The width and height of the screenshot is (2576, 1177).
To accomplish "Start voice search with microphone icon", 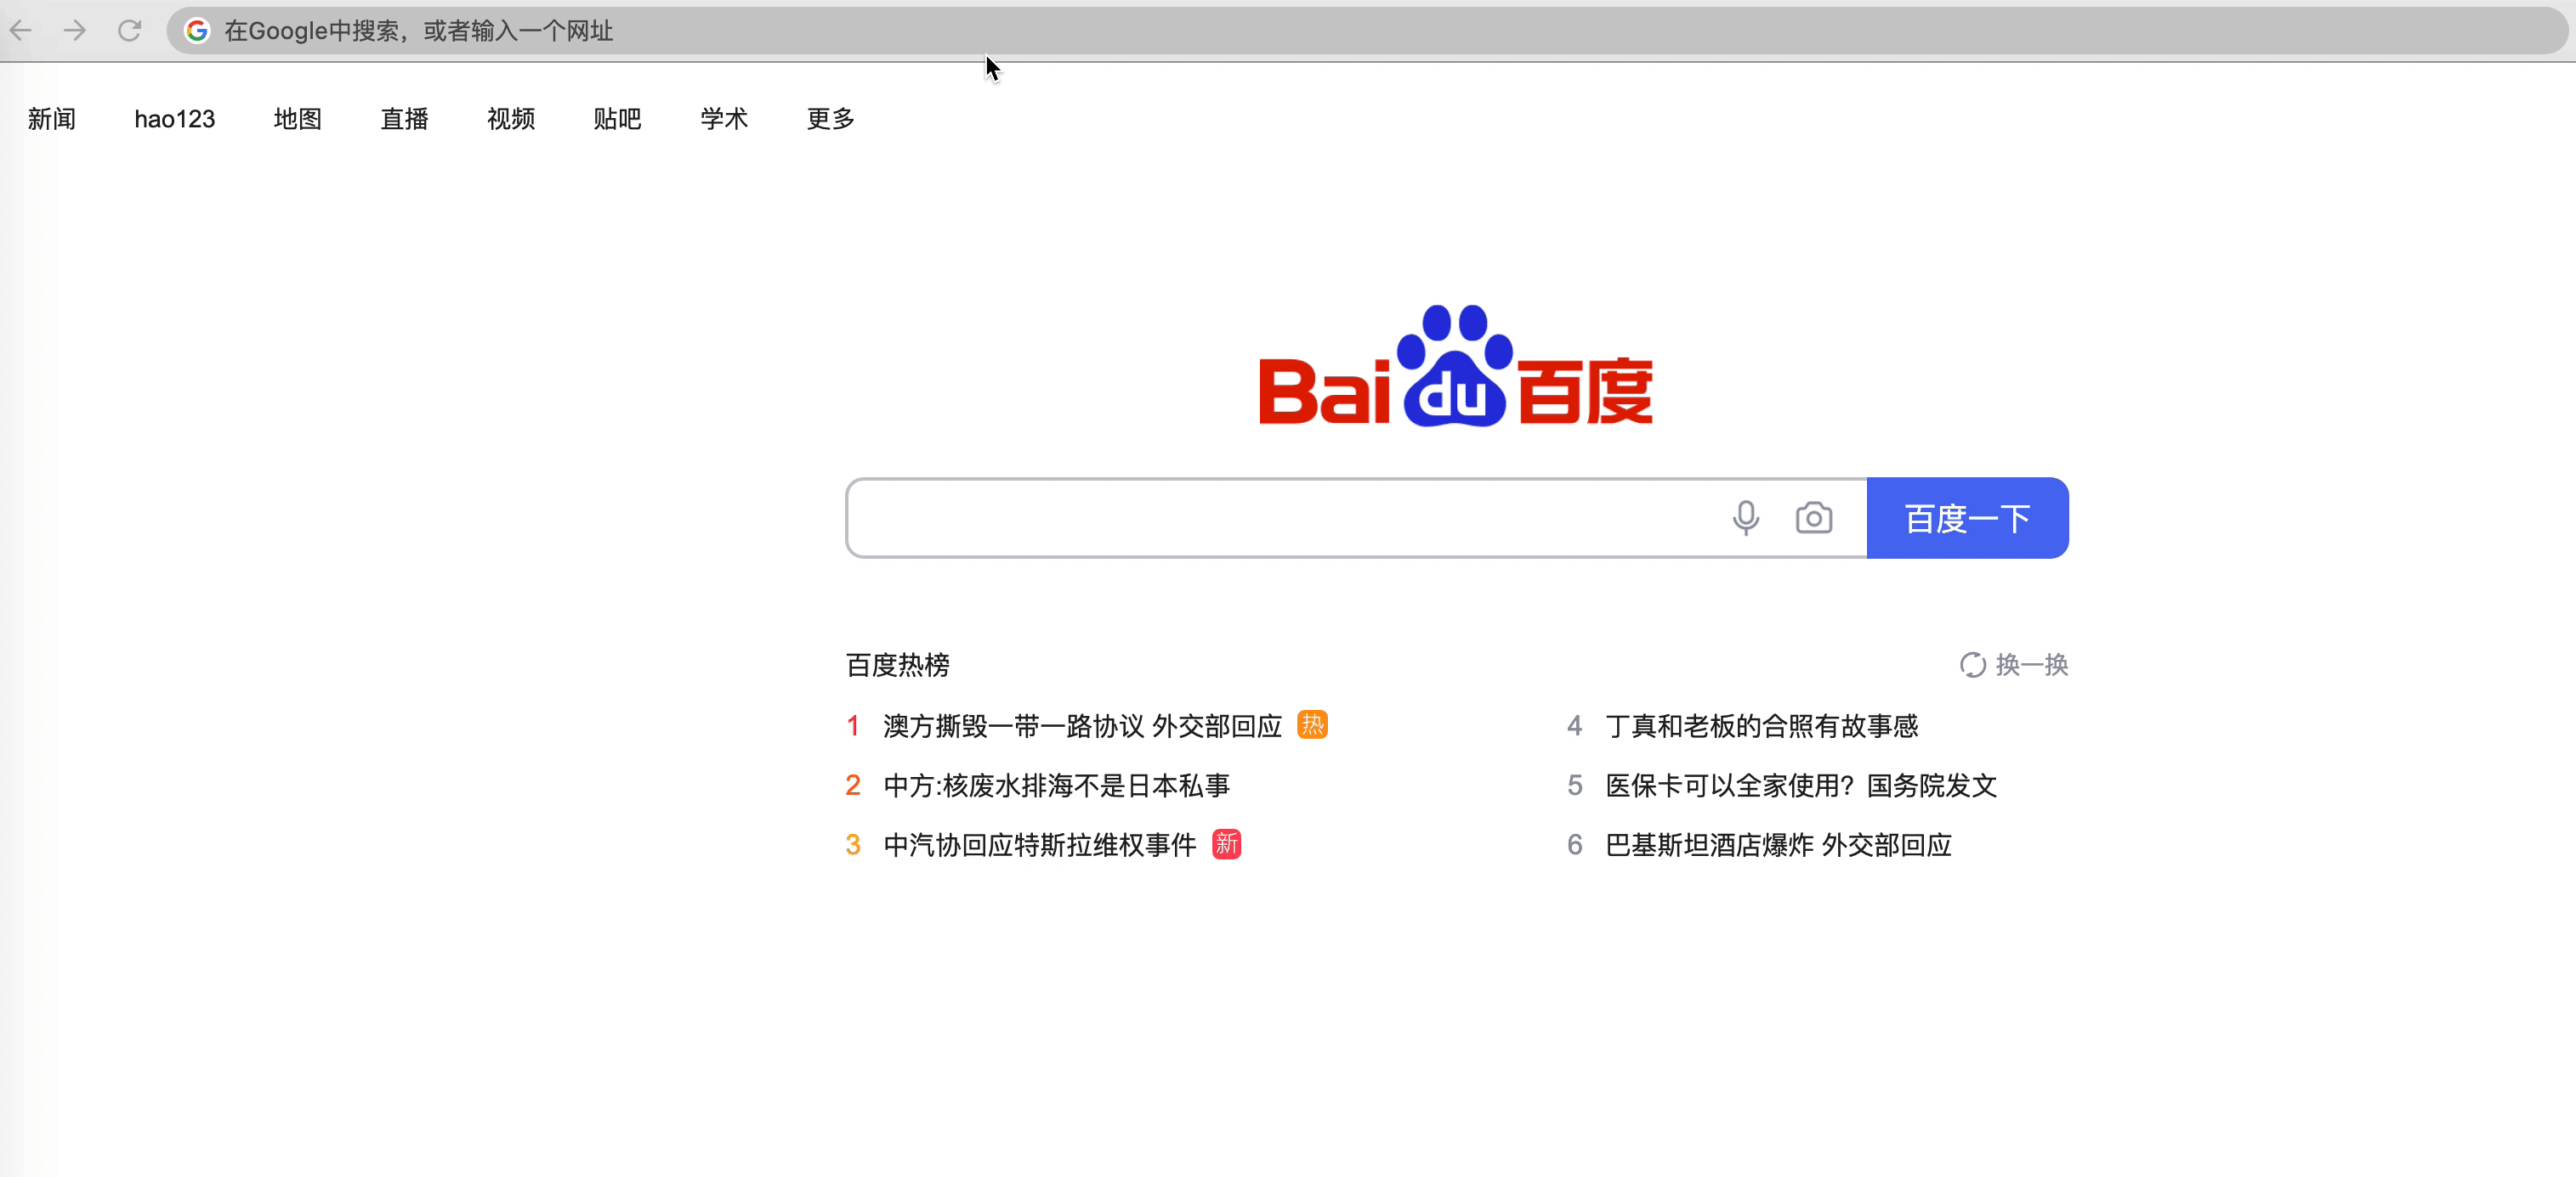I will (1745, 517).
